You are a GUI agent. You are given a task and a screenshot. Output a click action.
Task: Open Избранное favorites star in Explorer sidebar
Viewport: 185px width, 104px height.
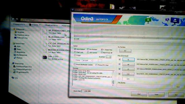click(14, 29)
